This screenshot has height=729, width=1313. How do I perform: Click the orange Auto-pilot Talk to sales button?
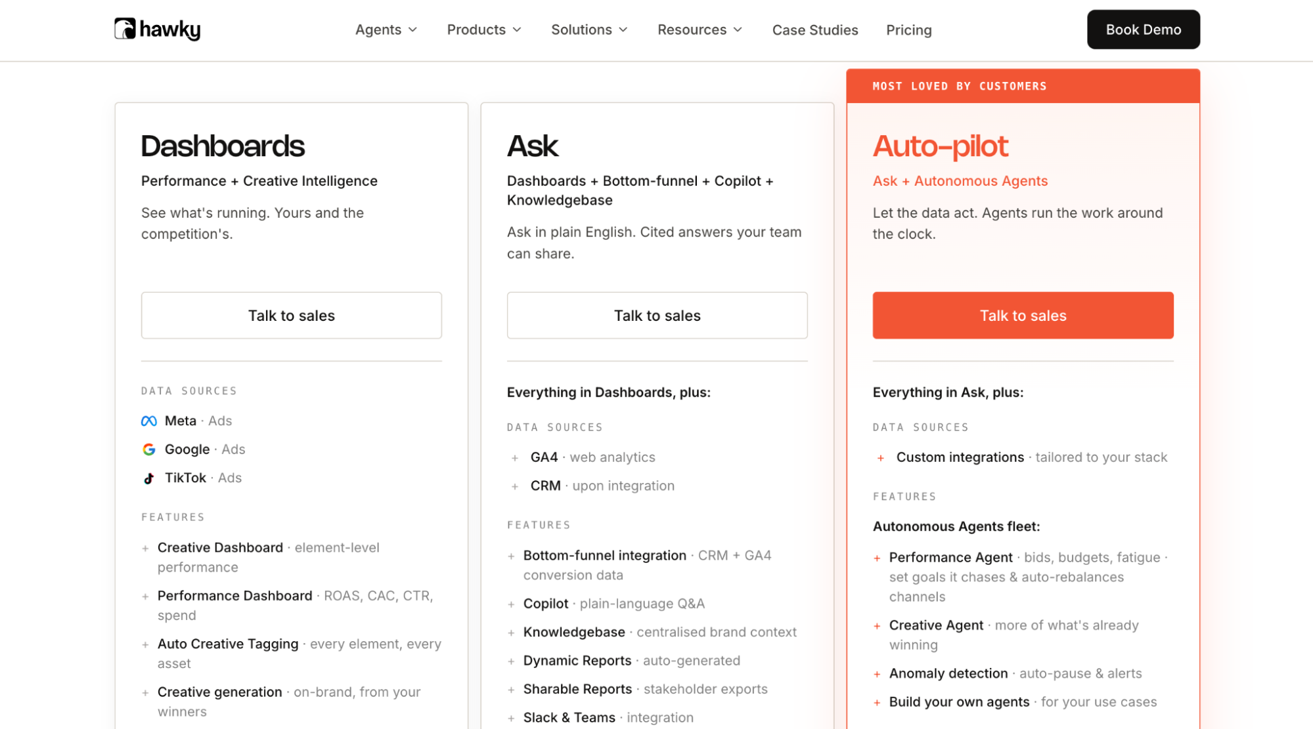tap(1023, 316)
